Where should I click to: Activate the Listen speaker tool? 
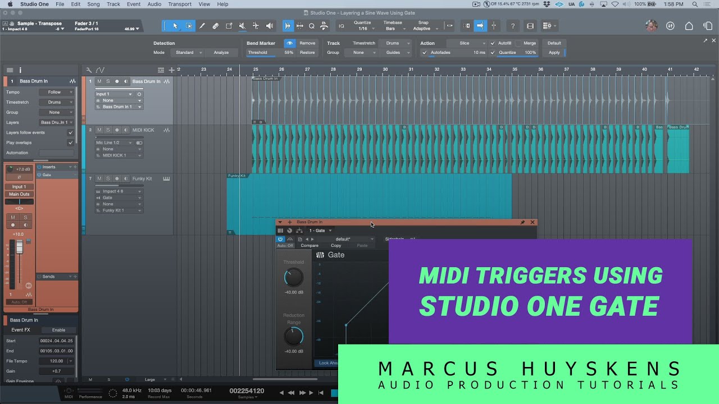coord(269,26)
